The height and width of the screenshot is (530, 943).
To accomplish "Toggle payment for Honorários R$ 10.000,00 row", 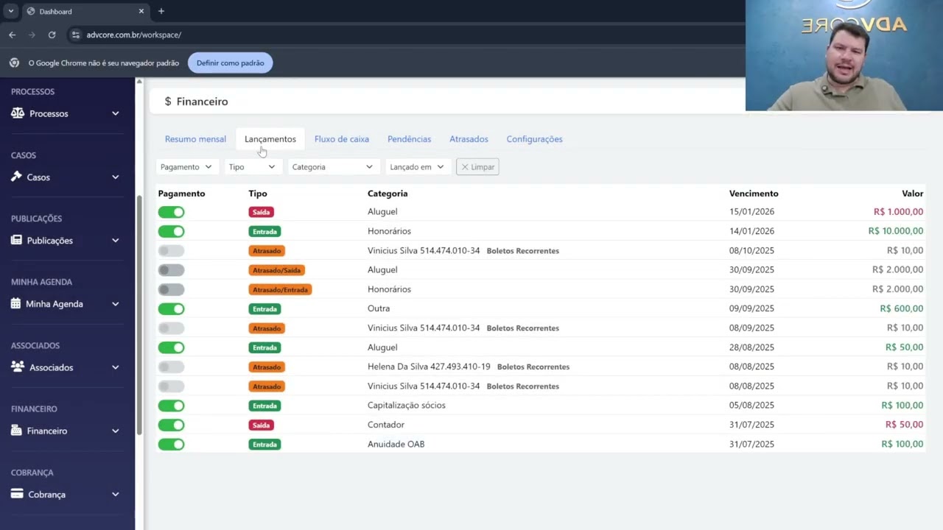I will click(x=171, y=231).
